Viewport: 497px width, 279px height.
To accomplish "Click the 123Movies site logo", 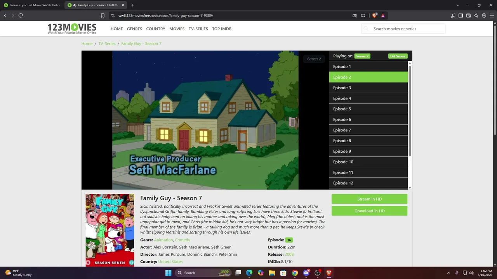I will point(72,28).
